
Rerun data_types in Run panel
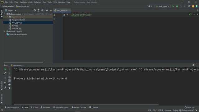coord(5,69)
